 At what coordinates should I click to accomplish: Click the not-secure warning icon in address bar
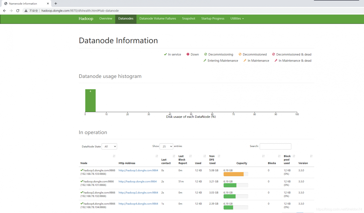[x=26, y=11]
